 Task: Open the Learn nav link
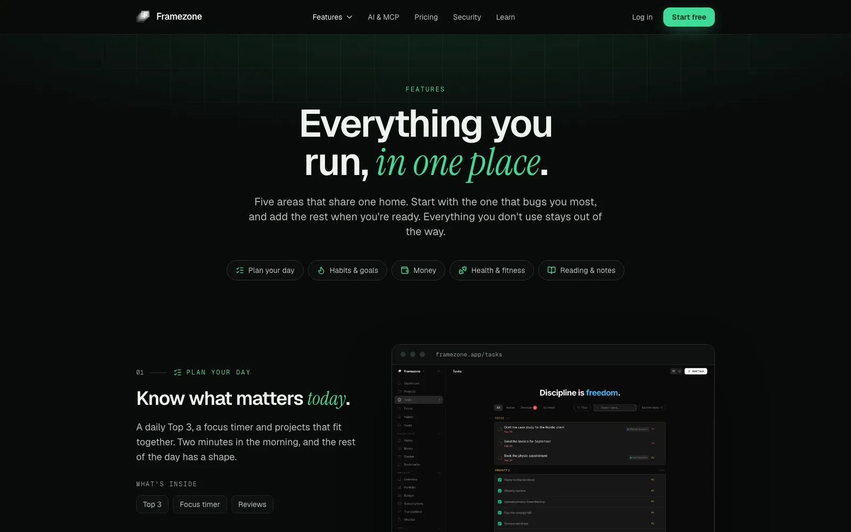tap(505, 17)
